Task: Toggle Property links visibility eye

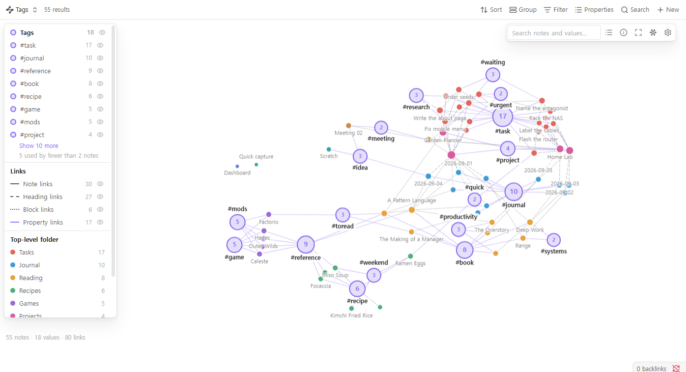Action: pos(100,222)
